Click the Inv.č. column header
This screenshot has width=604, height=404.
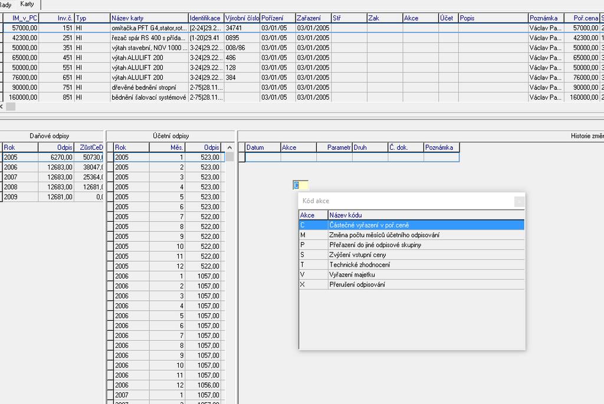point(56,18)
